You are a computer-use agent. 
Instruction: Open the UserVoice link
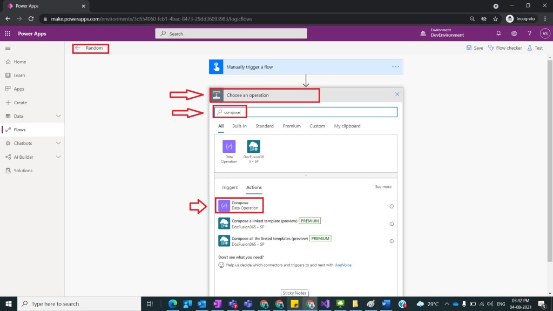coord(343,265)
